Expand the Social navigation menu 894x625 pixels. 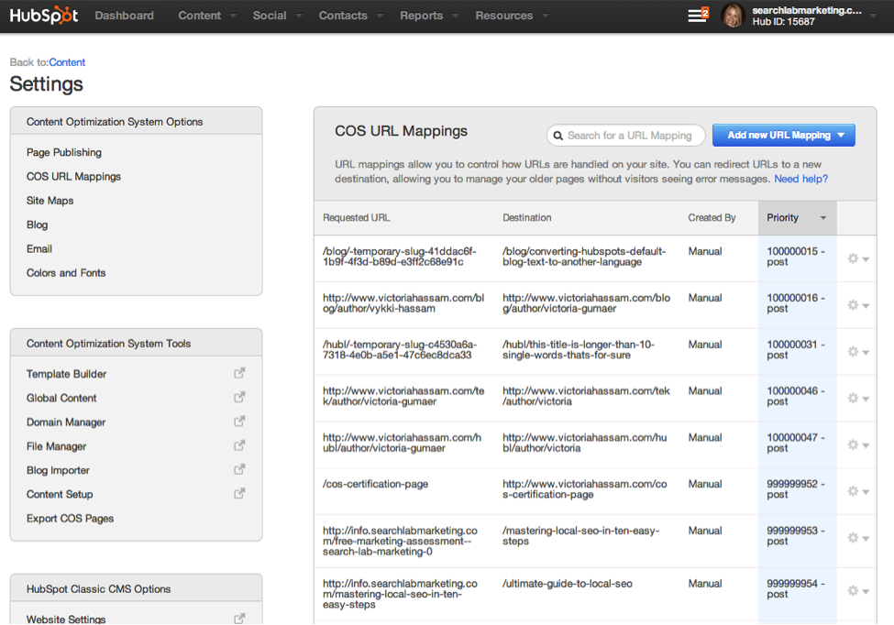point(277,16)
